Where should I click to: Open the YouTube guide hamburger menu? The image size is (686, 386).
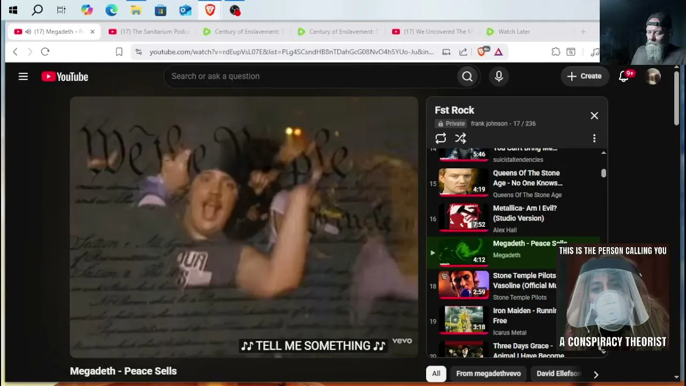coord(23,77)
